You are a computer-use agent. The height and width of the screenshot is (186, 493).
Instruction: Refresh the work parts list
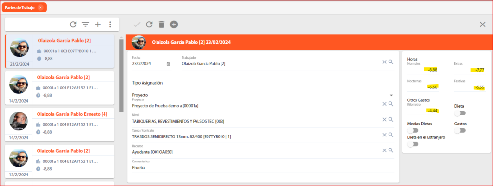[73, 25]
